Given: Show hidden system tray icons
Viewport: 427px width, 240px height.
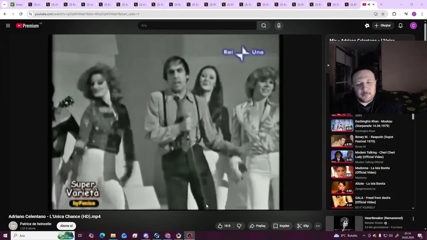Looking at the screenshot, I should pos(364,236).
